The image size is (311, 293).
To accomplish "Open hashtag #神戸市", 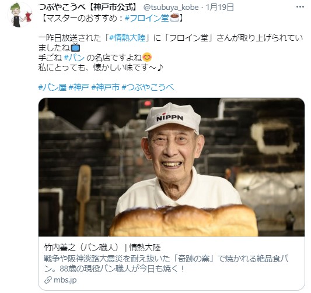I will point(106,87).
